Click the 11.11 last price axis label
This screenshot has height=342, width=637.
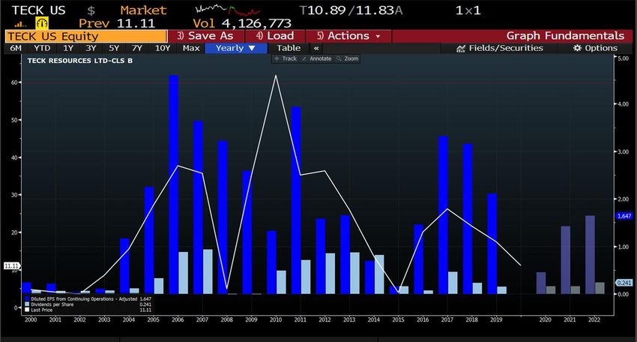pyautogui.click(x=11, y=265)
